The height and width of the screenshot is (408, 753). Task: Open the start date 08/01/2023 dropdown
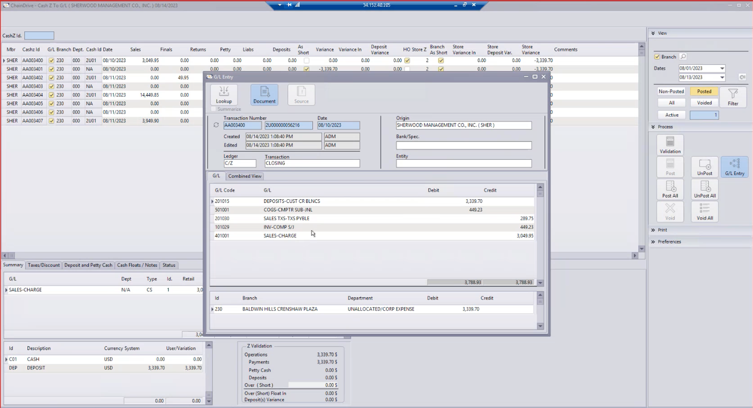[722, 68]
